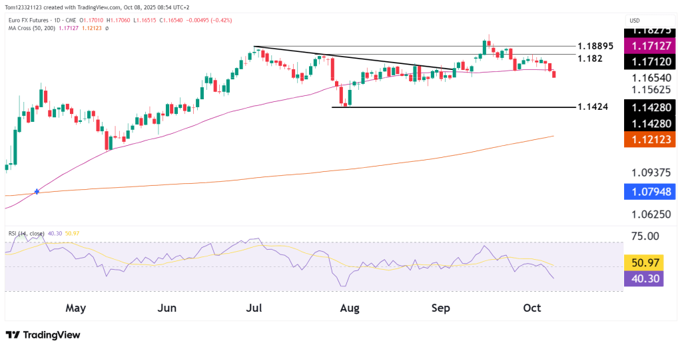Click the Jul label on the time axis

254,308
